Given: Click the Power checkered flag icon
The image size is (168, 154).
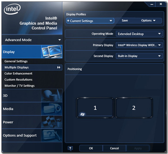Looking at the screenshot, I should tap(52, 122).
